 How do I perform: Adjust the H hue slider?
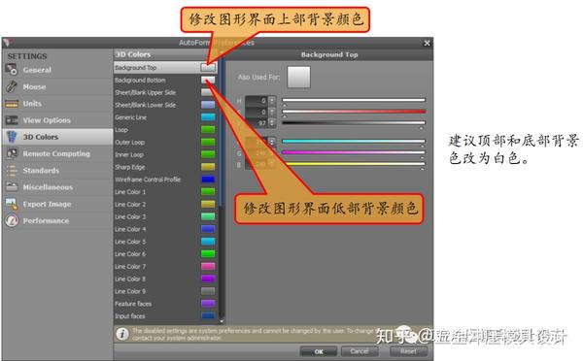click(354, 100)
